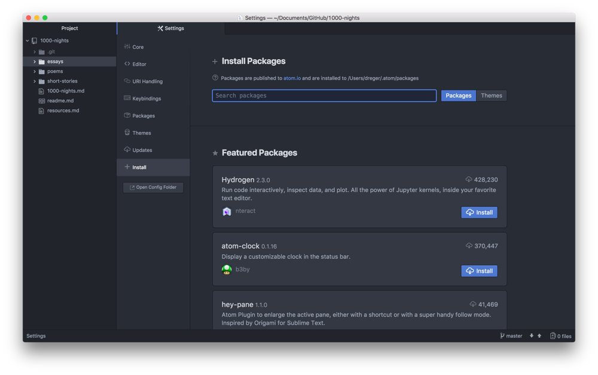
Task: Switch search to Themes
Action: (x=491, y=96)
